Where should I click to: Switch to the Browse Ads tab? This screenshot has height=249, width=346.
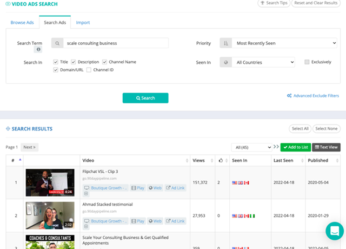[22, 23]
